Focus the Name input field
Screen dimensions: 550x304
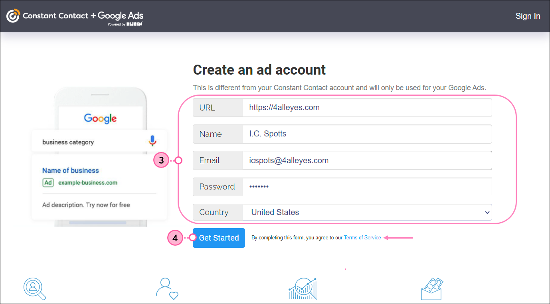tap(367, 134)
